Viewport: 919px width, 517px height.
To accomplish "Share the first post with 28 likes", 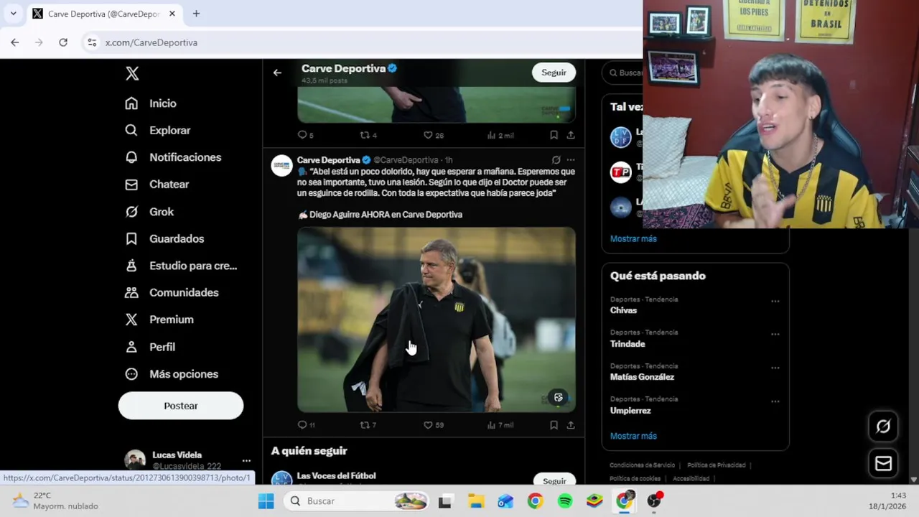I will pos(571,135).
